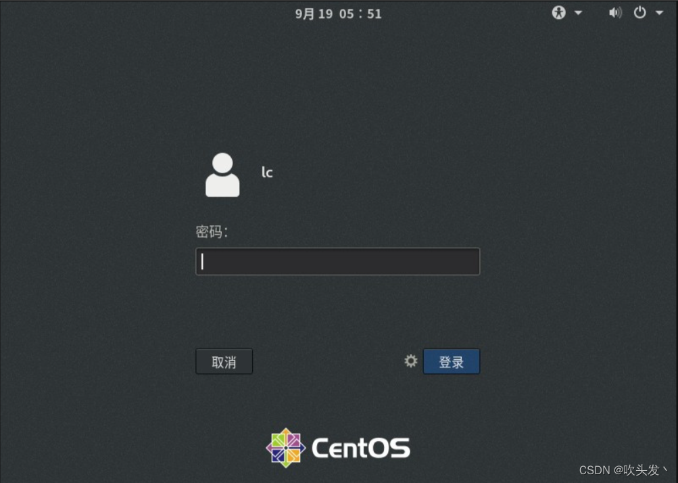
Task: Select the lc user avatar
Action: coord(222,175)
